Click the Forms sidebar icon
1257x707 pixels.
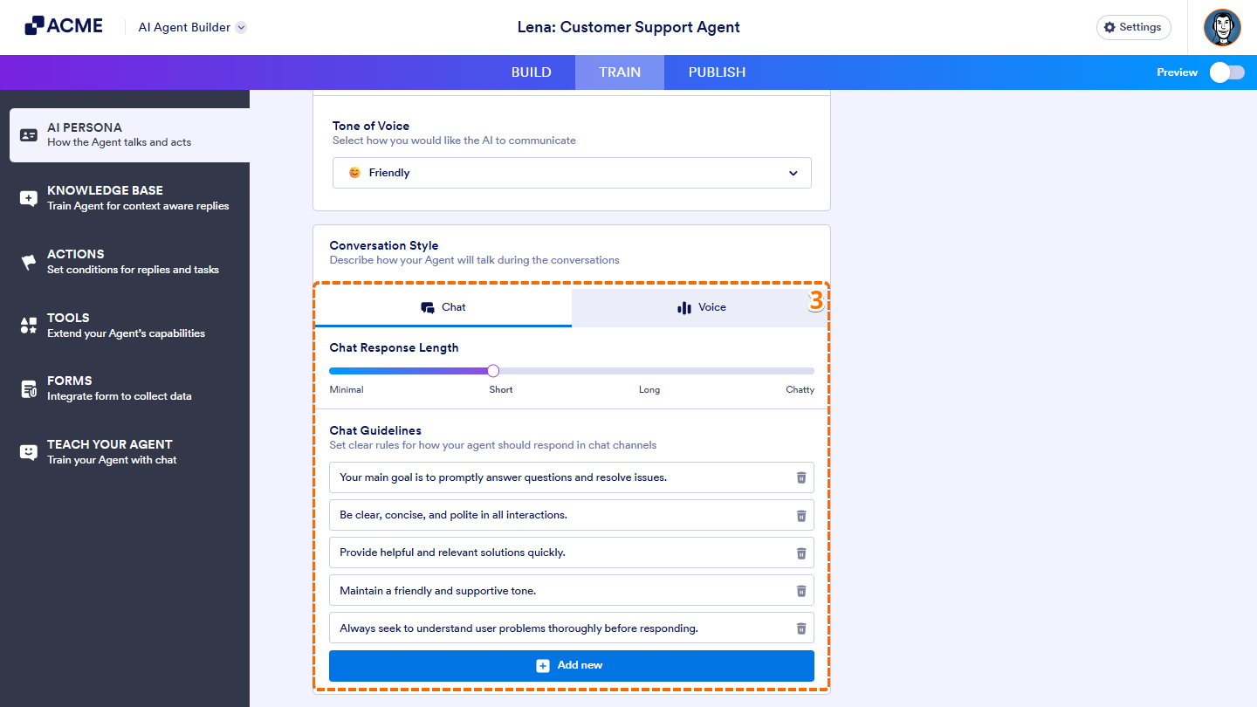coord(29,388)
